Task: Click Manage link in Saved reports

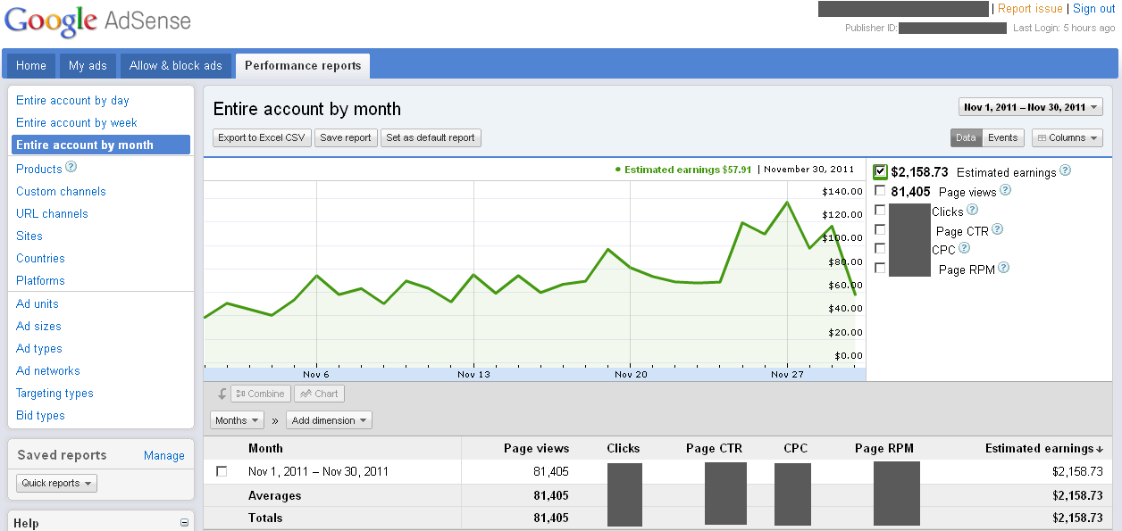Action: click(x=164, y=456)
